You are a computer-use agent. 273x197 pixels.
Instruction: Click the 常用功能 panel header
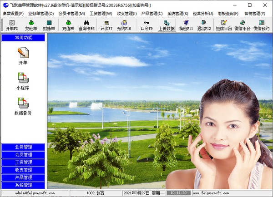coord(23,38)
